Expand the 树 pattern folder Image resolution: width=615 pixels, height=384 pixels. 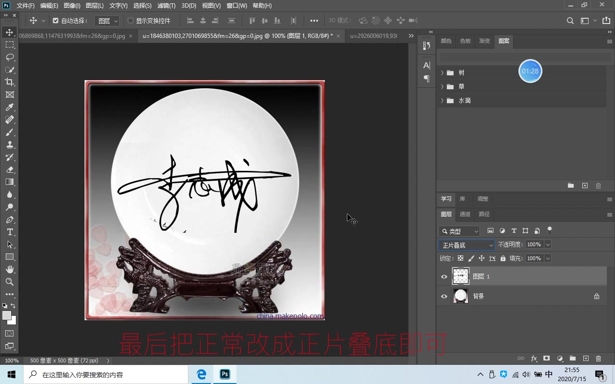click(442, 72)
